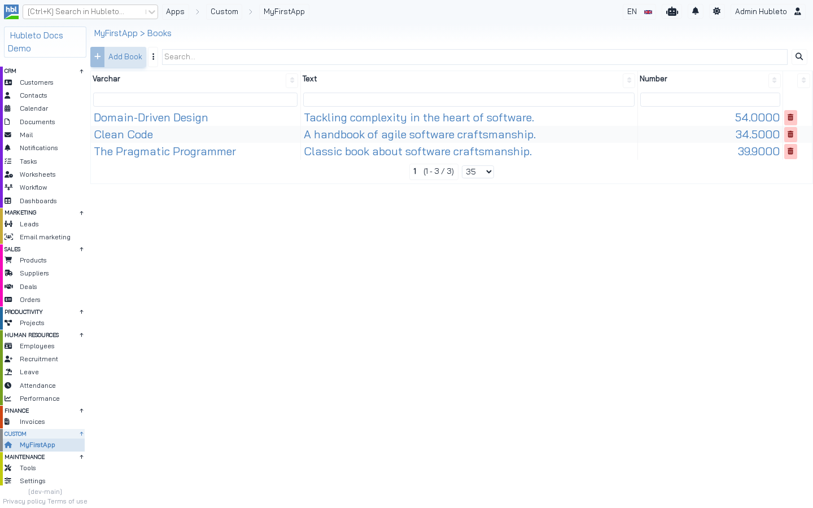Click the Number column filter field
Image resolution: width=813 pixels, height=508 pixels.
[x=710, y=99]
